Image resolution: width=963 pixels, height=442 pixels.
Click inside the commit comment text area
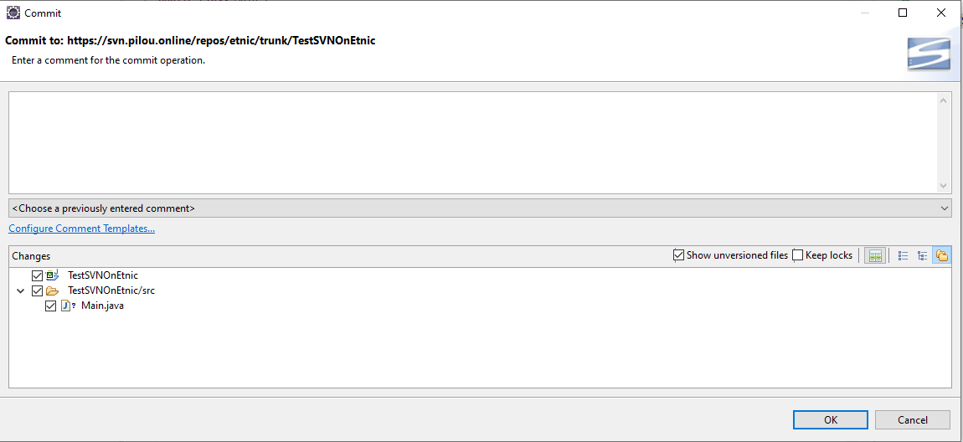tap(473, 142)
